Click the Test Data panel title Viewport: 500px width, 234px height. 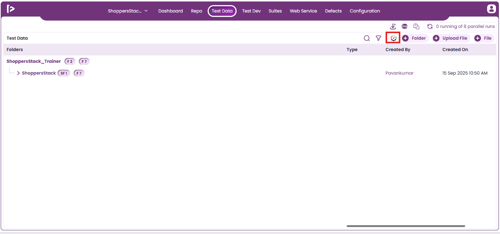pos(17,38)
